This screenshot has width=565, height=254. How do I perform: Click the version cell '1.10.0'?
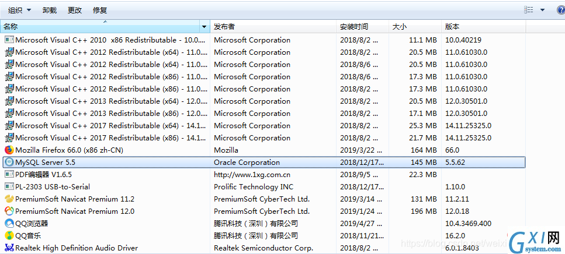455,186
